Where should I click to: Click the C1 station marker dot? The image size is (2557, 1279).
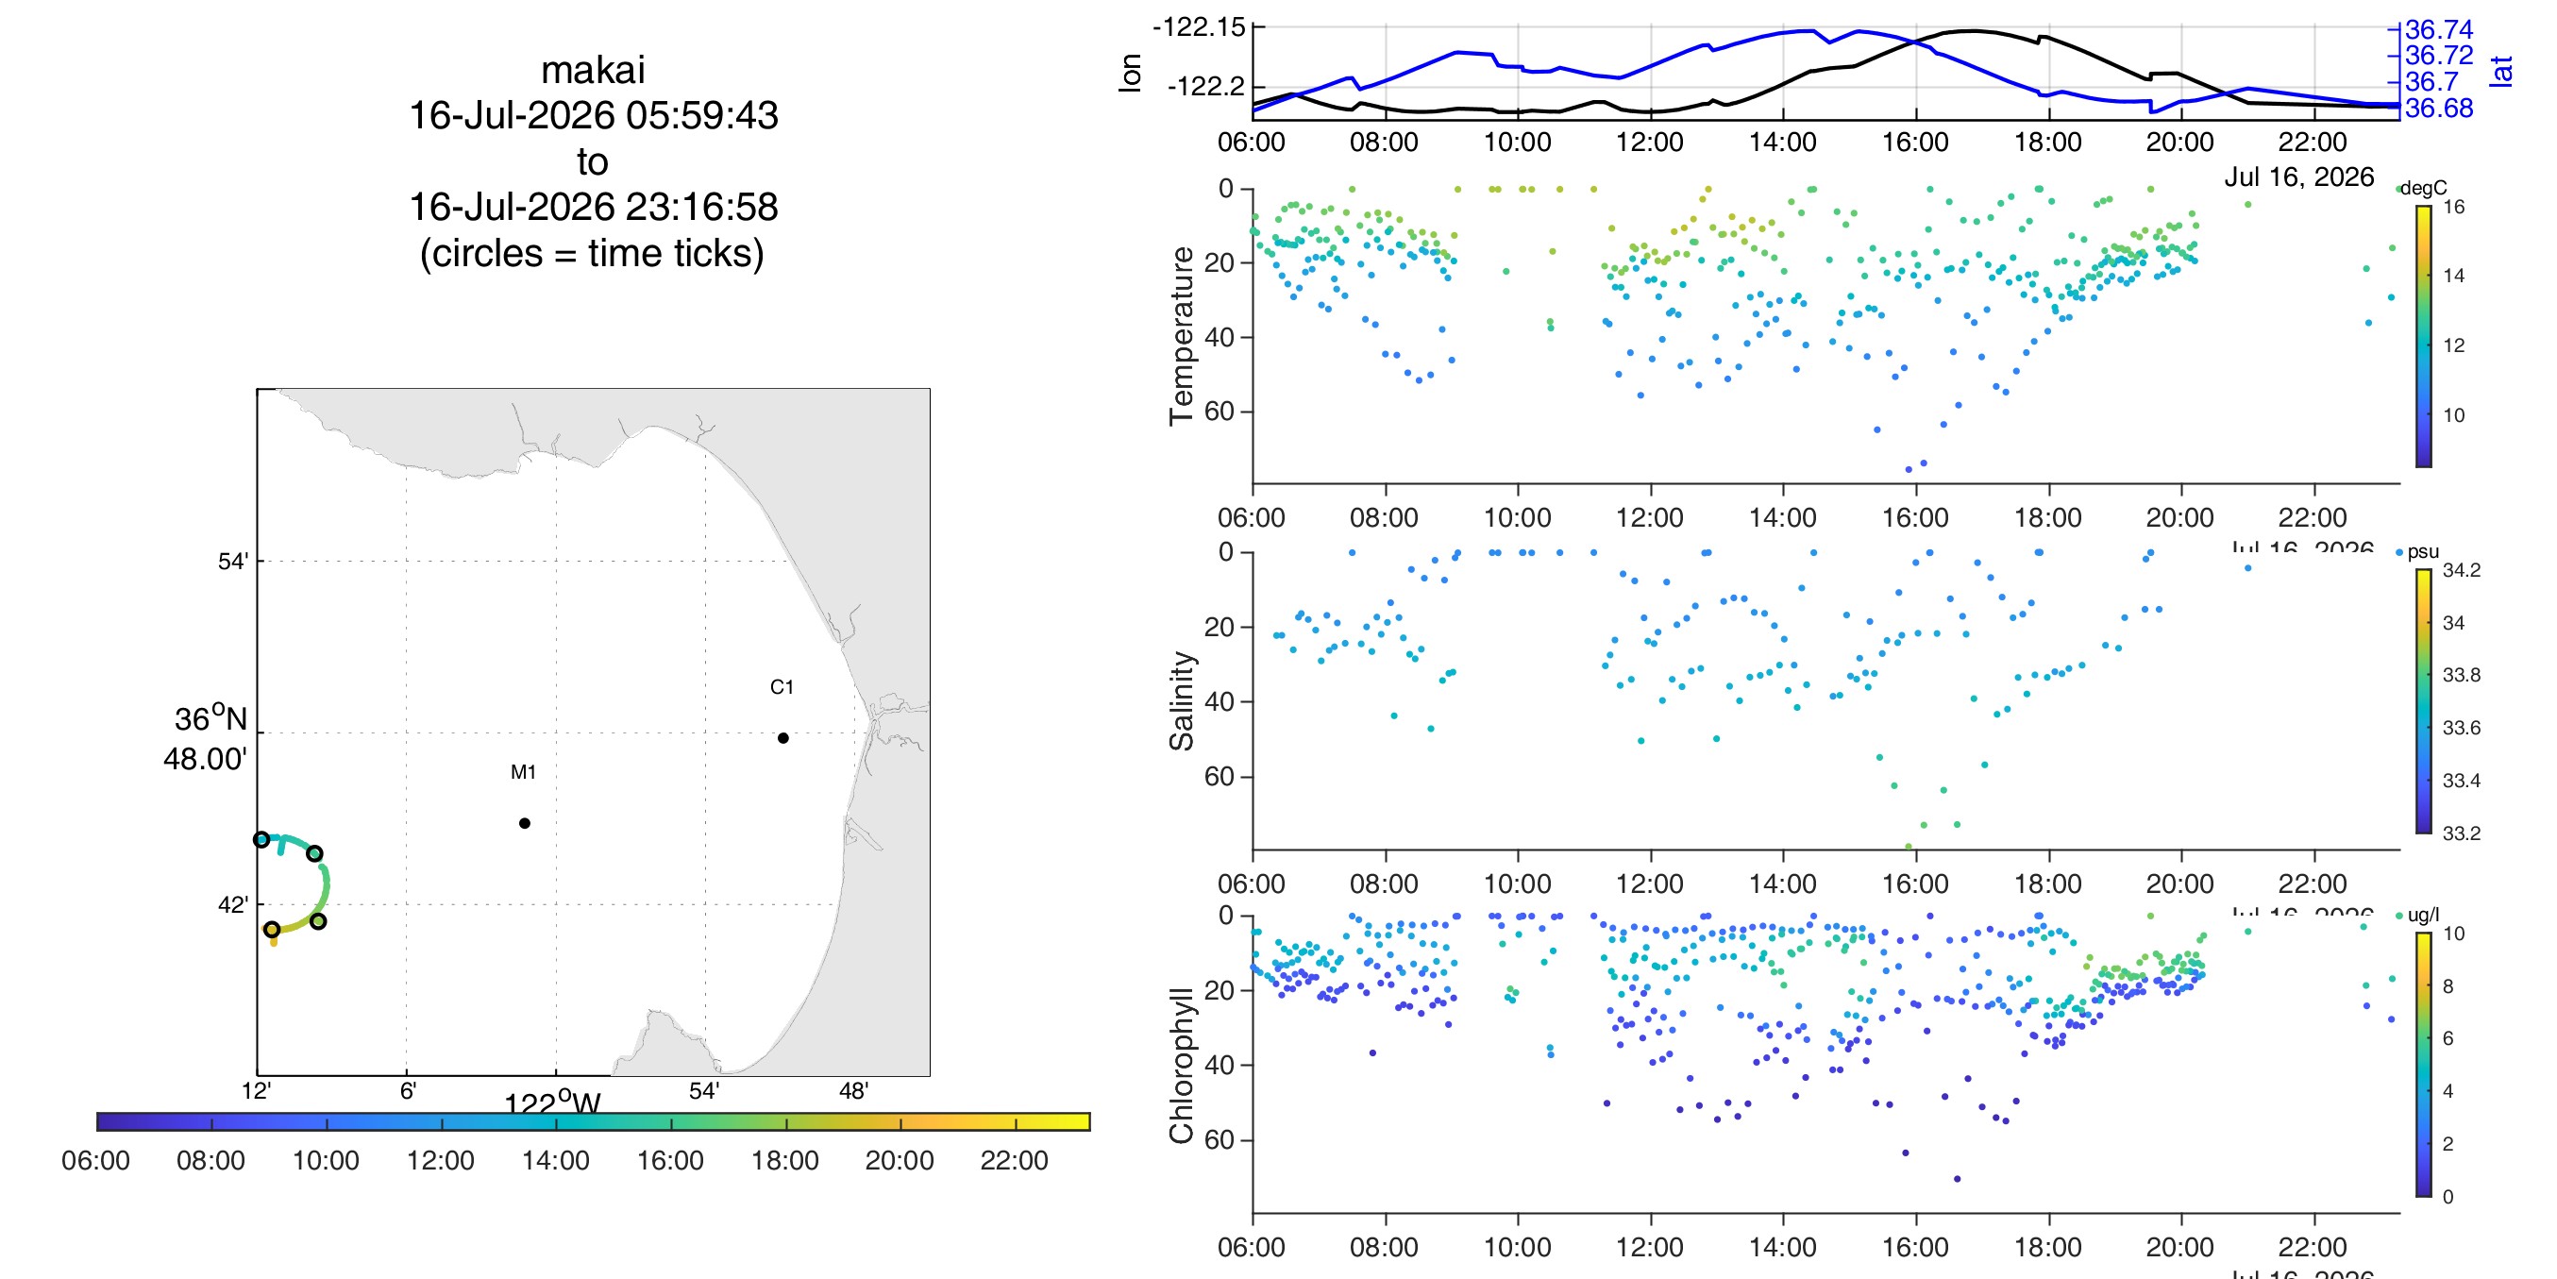click(x=783, y=738)
